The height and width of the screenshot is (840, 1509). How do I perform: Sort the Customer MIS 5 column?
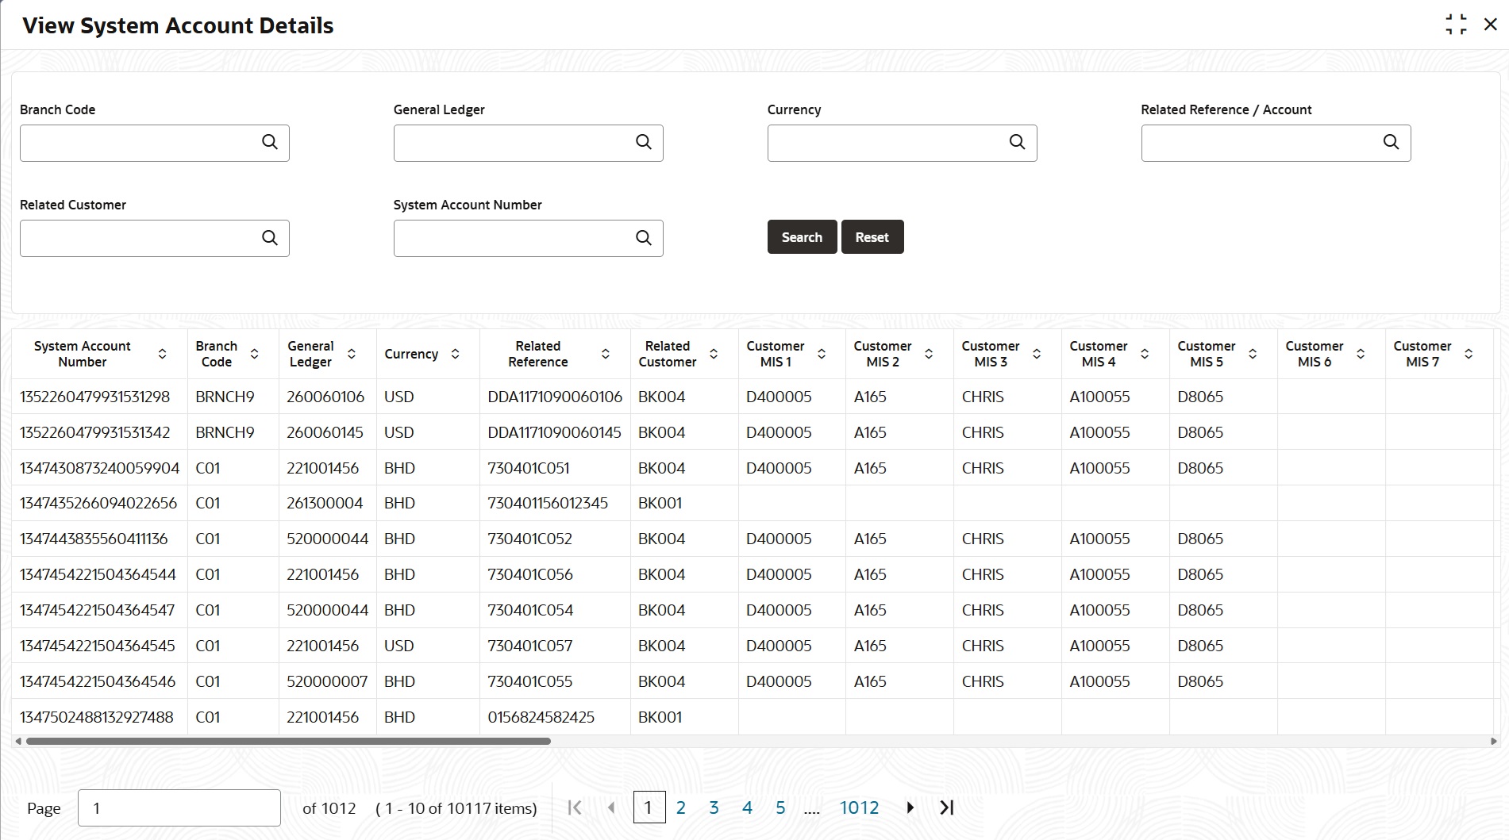click(x=1253, y=354)
